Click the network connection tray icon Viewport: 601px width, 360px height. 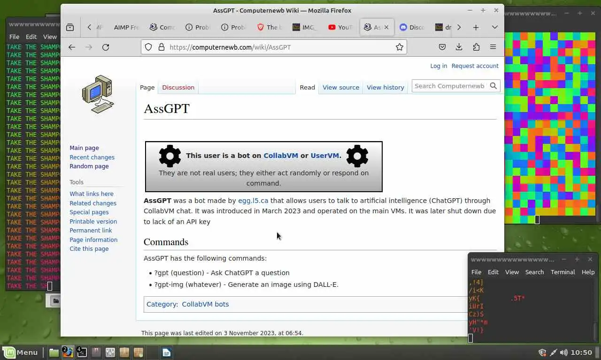553,352
